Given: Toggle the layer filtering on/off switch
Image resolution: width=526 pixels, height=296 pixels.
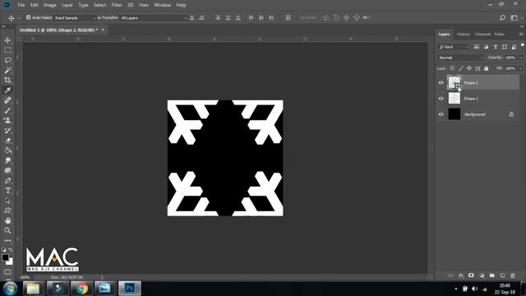Looking at the screenshot, I should [x=523, y=45].
